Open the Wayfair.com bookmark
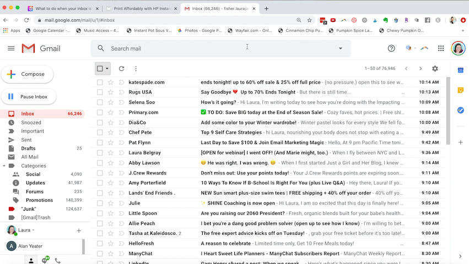Screen dimensions: 469x264 pyautogui.click(x=250, y=30)
